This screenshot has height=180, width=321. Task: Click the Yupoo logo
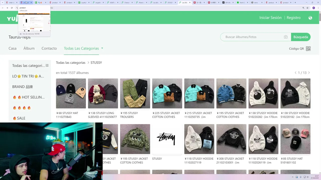[x=13, y=18]
